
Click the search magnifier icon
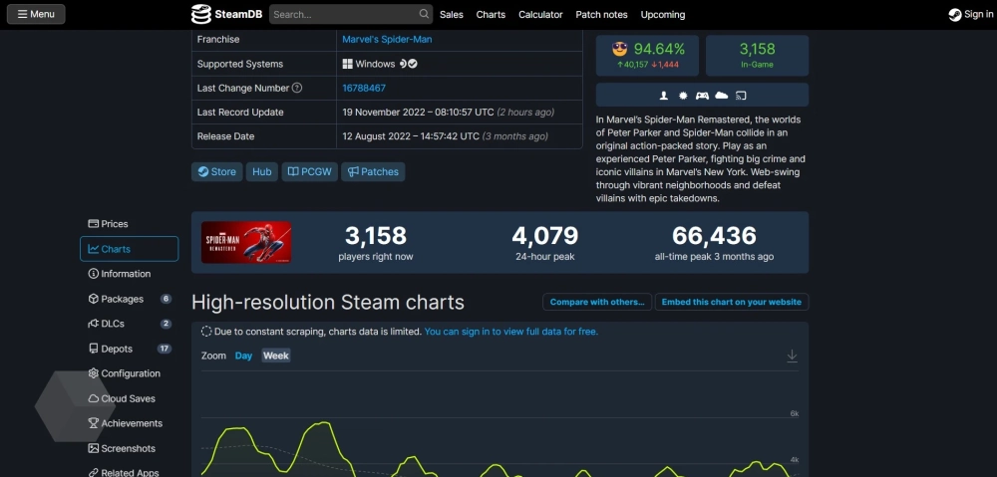pos(425,14)
